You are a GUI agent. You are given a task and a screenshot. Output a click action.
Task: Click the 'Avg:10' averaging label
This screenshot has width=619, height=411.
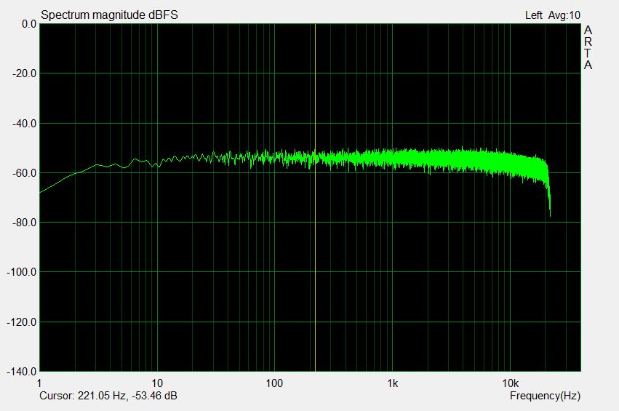pyautogui.click(x=564, y=15)
